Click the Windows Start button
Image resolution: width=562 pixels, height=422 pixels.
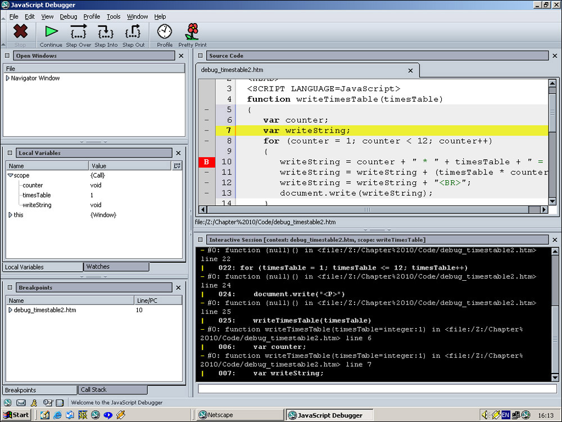[x=16, y=415]
